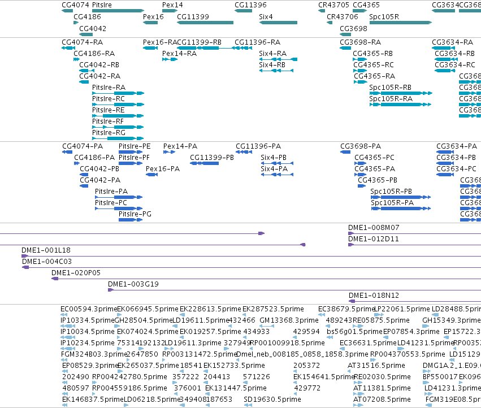Click the CG4365 gene glyph
This screenshot has width=481, height=408.
(x=360, y=11)
